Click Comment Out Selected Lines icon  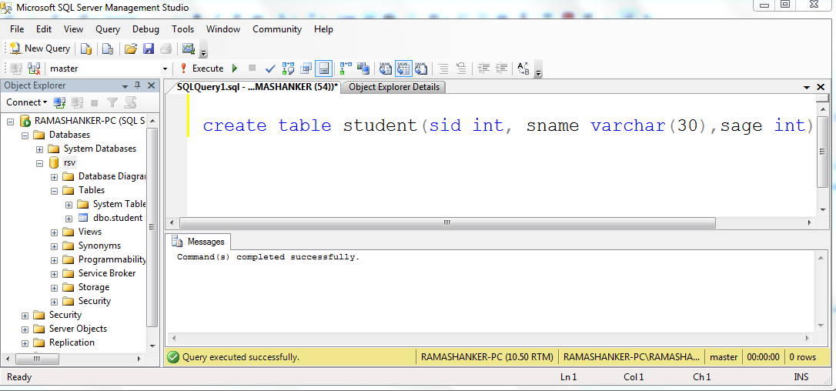[x=443, y=69]
